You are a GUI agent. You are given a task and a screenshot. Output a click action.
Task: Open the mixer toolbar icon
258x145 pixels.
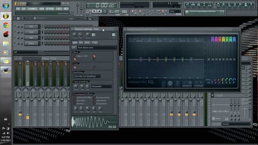click(x=210, y=5)
